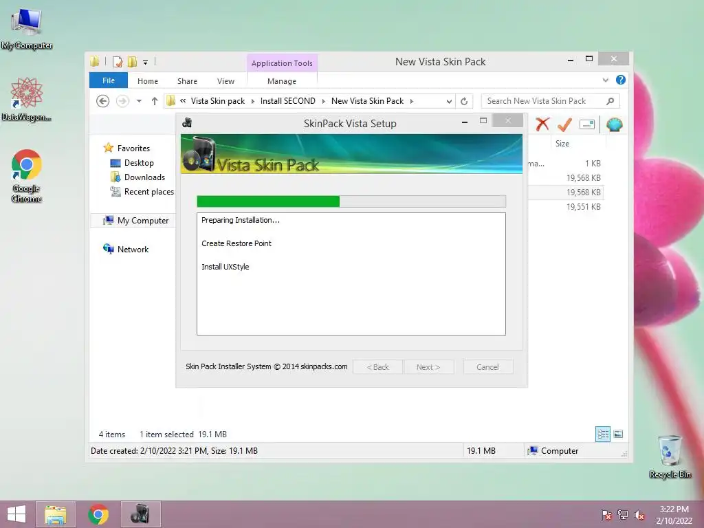This screenshot has height=528, width=704.
Task: Click the search magnifier icon
Action: pos(610,102)
